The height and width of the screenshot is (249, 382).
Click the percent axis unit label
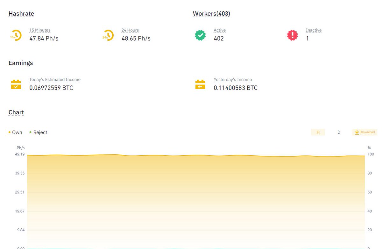click(x=369, y=148)
